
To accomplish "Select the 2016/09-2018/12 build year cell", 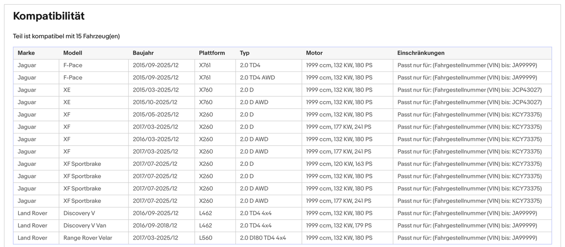I will (x=155, y=226).
